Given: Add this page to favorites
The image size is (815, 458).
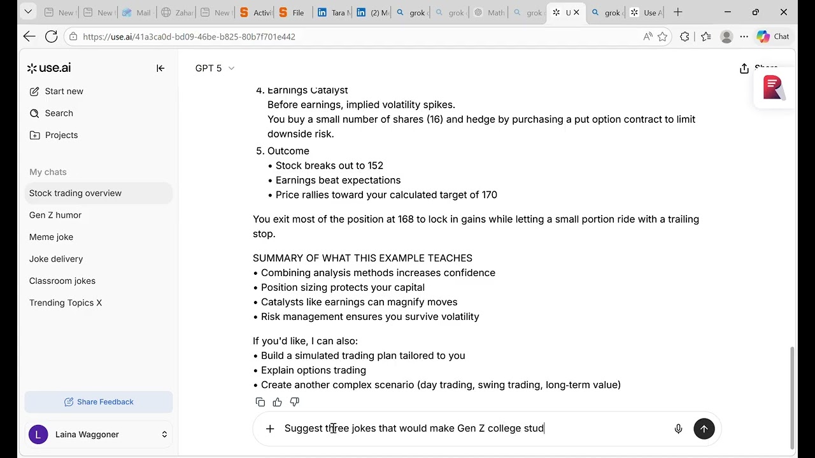Looking at the screenshot, I should [x=662, y=37].
